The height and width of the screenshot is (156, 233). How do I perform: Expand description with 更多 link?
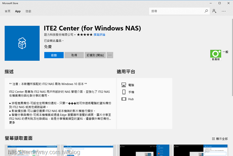click(x=12, y=123)
